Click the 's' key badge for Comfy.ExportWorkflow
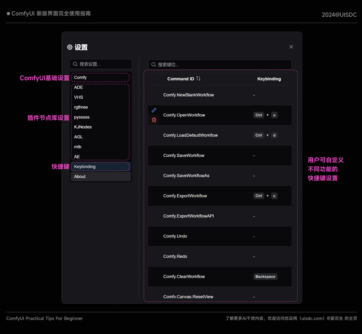This screenshot has width=362, height=334. pyautogui.click(x=274, y=196)
